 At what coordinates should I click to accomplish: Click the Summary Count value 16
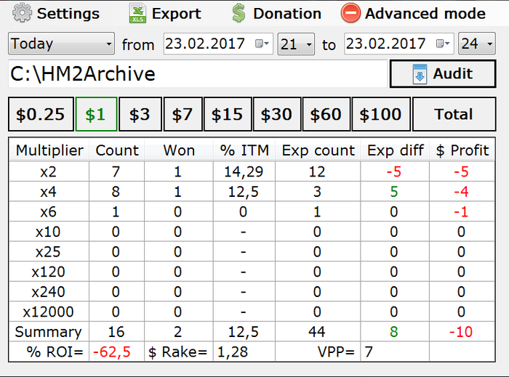116,332
